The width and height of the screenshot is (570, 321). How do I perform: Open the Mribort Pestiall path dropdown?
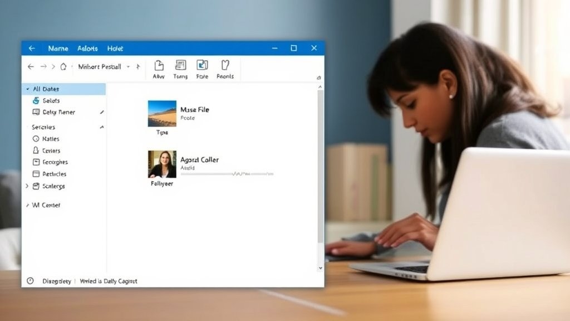click(x=128, y=67)
